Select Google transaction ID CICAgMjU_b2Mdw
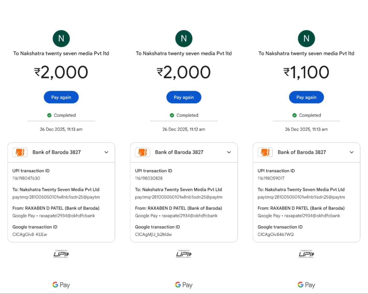The width and height of the screenshot is (368, 294). click(153, 235)
